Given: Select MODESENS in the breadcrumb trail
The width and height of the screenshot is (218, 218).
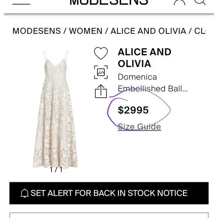Looking at the screenshot, I should point(37,31).
